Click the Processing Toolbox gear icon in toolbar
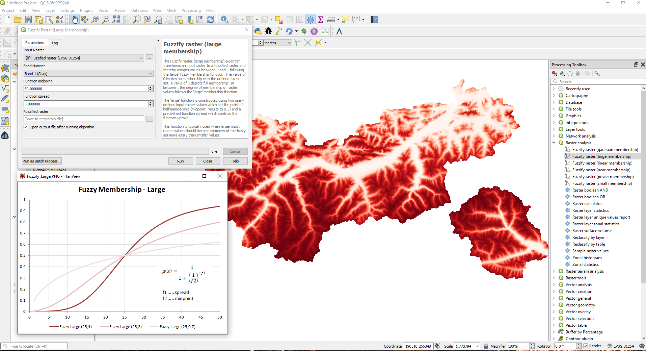Screen dimensions: 646x351 coord(310,20)
